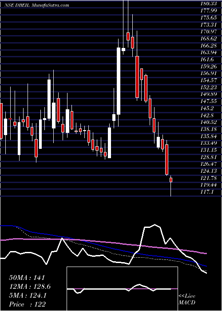Select the 154.57 price axis label
The height and width of the screenshot is (311, 222).
pos(209,80)
